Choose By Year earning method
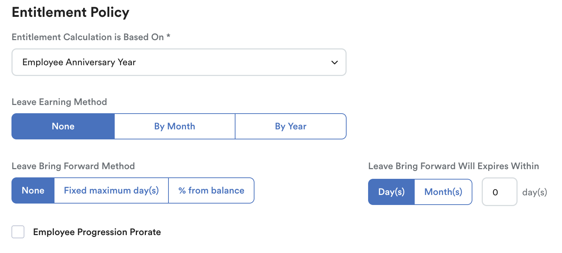562x253 pixels. pos(291,126)
